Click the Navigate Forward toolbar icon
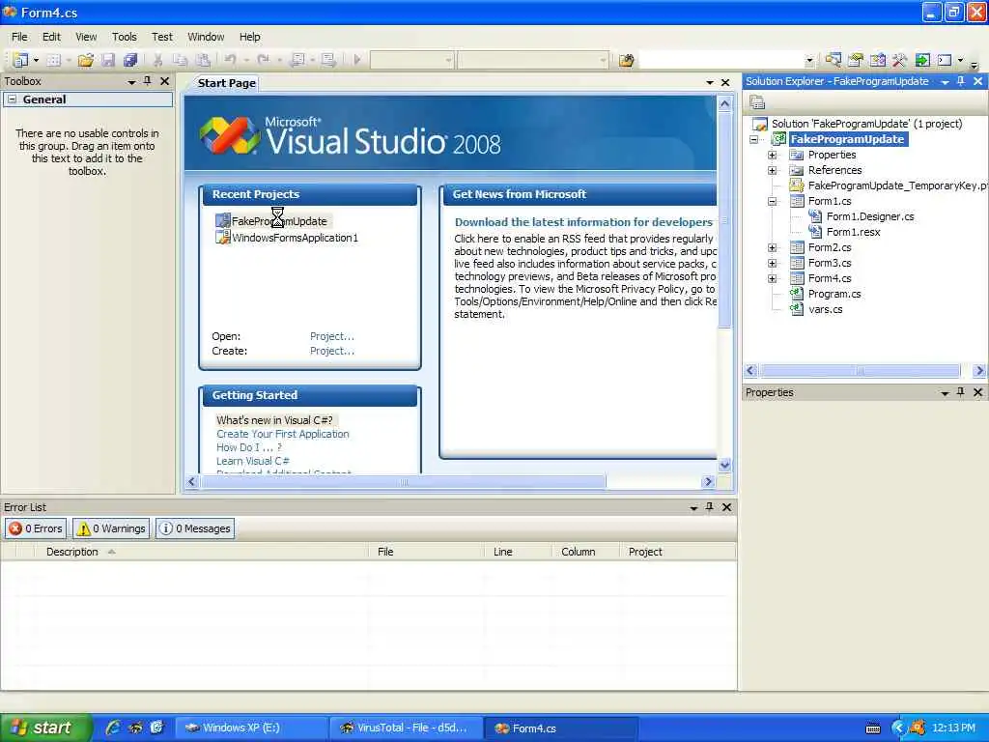The height and width of the screenshot is (742, 989). pyautogui.click(x=328, y=60)
